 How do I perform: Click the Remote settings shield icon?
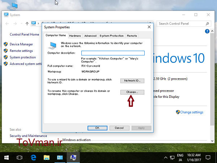pyautogui.click(x=6, y=51)
